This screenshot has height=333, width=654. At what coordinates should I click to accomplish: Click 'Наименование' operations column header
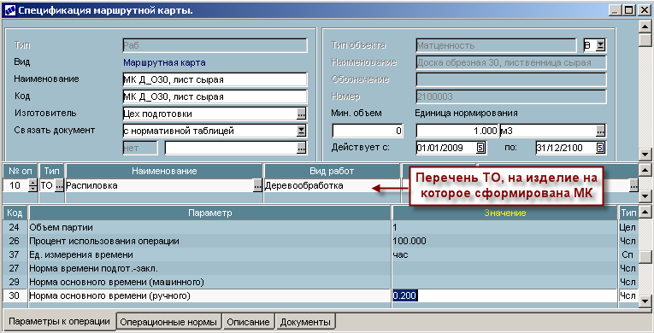click(164, 171)
